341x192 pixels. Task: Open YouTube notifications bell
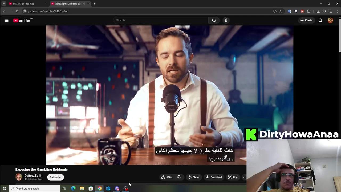click(x=320, y=20)
